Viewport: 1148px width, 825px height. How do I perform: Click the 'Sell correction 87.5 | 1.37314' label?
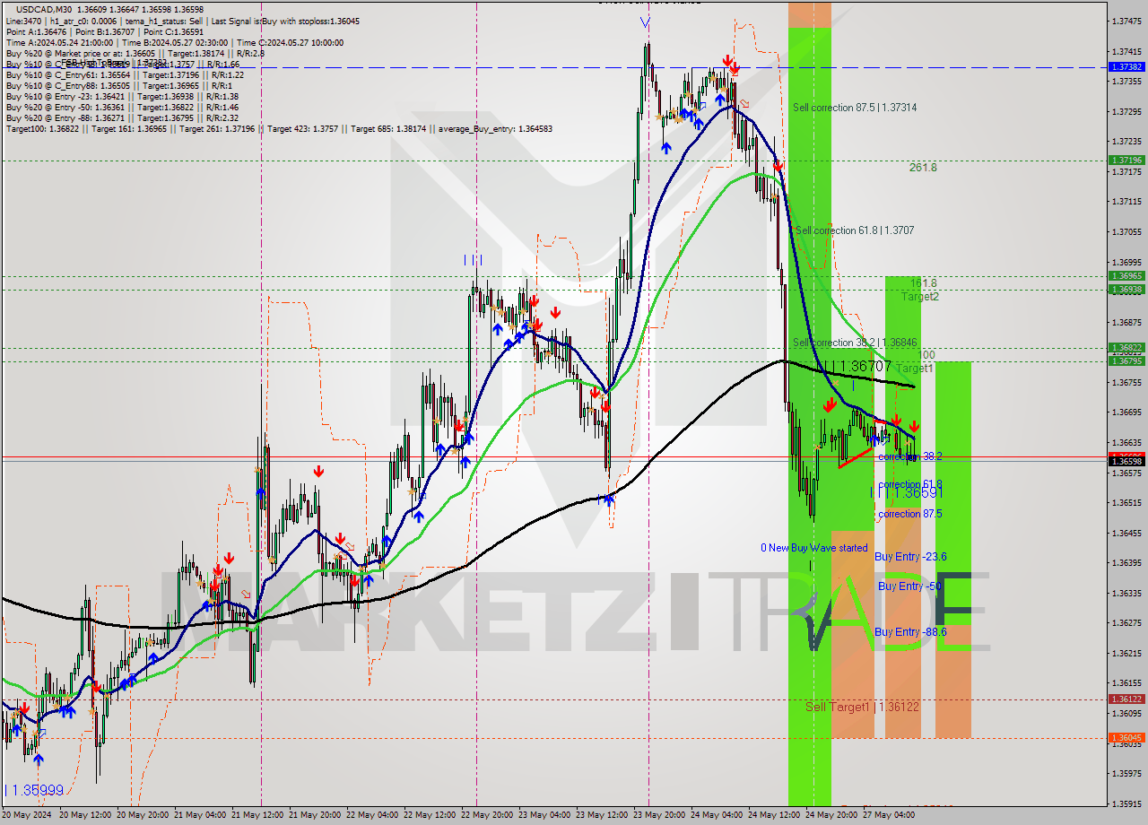point(855,108)
